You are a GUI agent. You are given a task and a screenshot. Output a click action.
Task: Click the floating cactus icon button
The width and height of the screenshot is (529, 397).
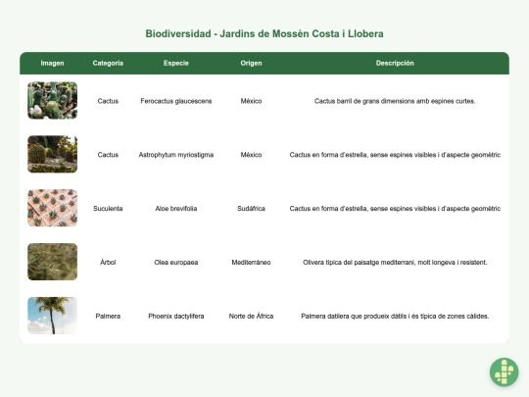pos(504,372)
